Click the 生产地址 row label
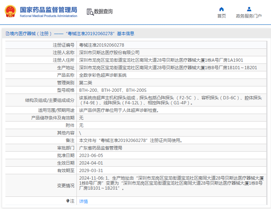Viewport: 271px width, 209px height. pyautogui.click(x=66, y=68)
